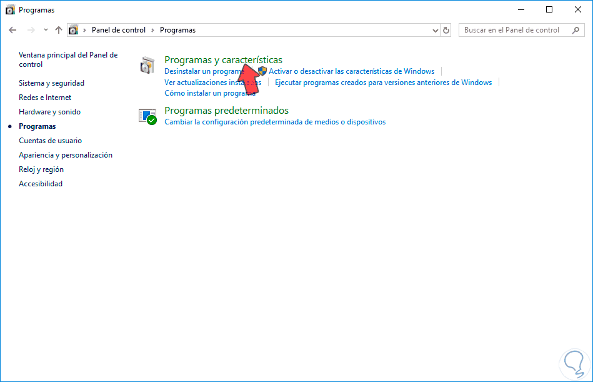Click the Control Panel icon in address bar
The width and height of the screenshot is (593, 382).
pyautogui.click(x=73, y=30)
